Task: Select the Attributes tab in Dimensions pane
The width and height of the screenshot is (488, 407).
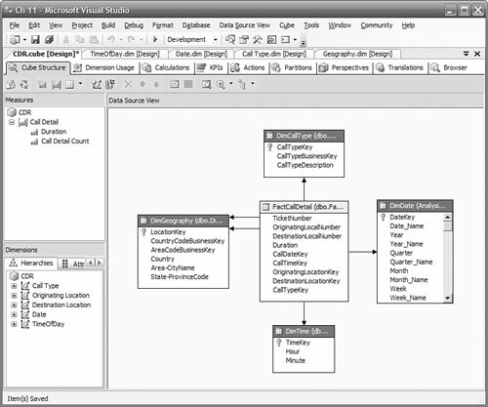Action: pos(73,264)
